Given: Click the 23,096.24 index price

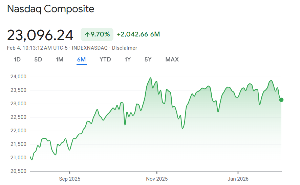Looking at the screenshot, I should [40, 35].
